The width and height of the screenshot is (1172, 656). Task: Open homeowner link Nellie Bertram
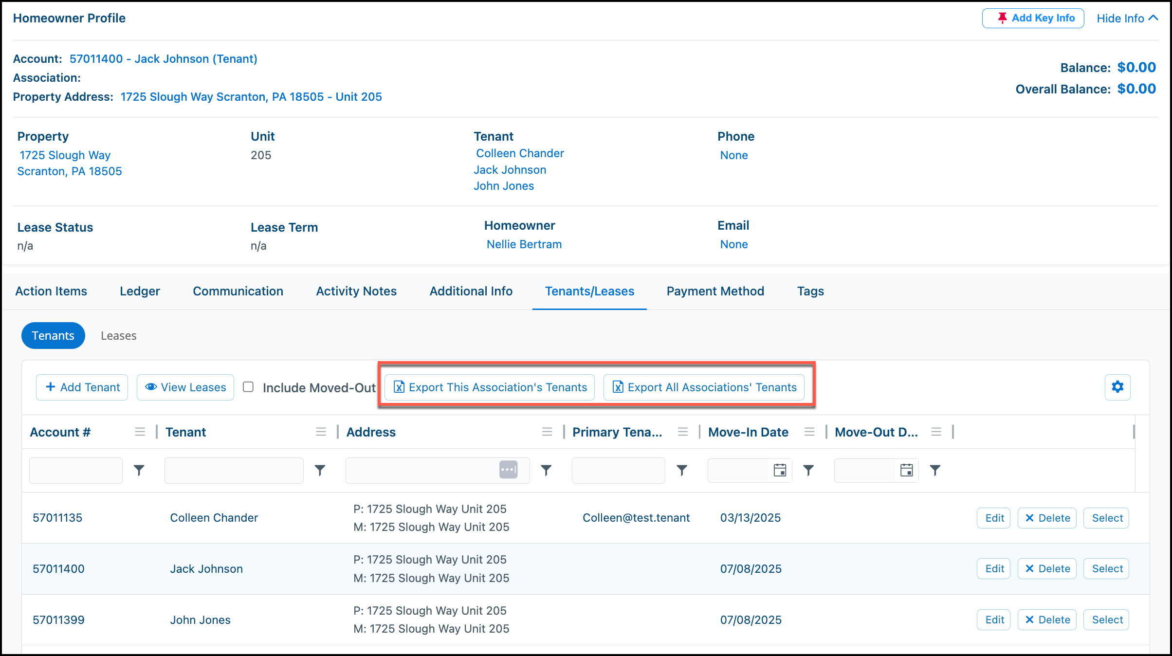click(524, 244)
